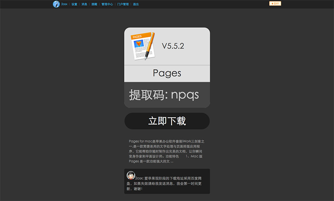This screenshot has width=334, height=201.
Task: Open 提醒 in the top navigation
Action: pyautogui.click(x=94, y=4)
